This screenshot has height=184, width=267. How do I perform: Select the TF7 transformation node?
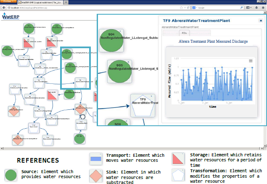[52, 120]
